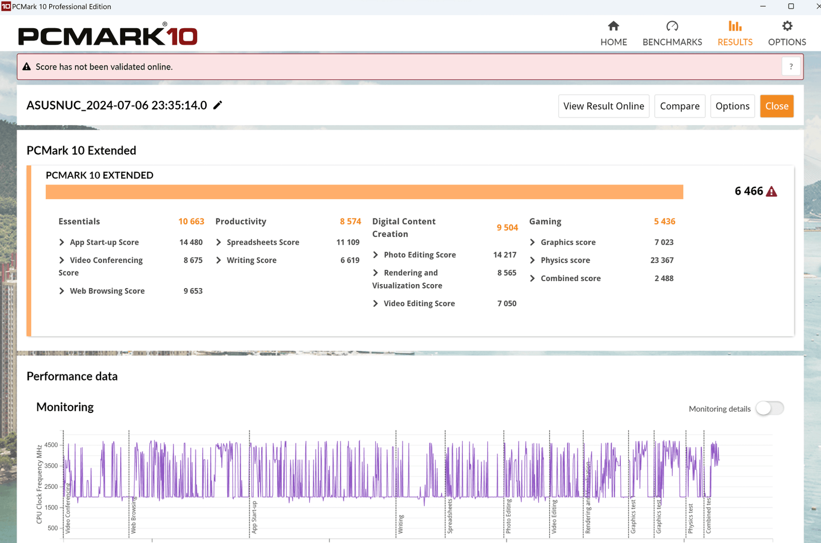Click the Results bar chart icon
821x543 pixels.
(x=735, y=26)
